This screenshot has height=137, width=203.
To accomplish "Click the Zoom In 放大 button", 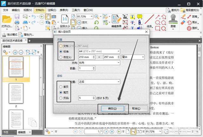I will [82, 22].
